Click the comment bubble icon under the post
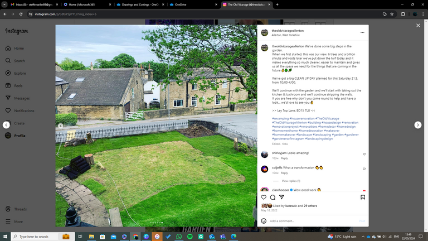Screen dimensions: 428x241 273,197
